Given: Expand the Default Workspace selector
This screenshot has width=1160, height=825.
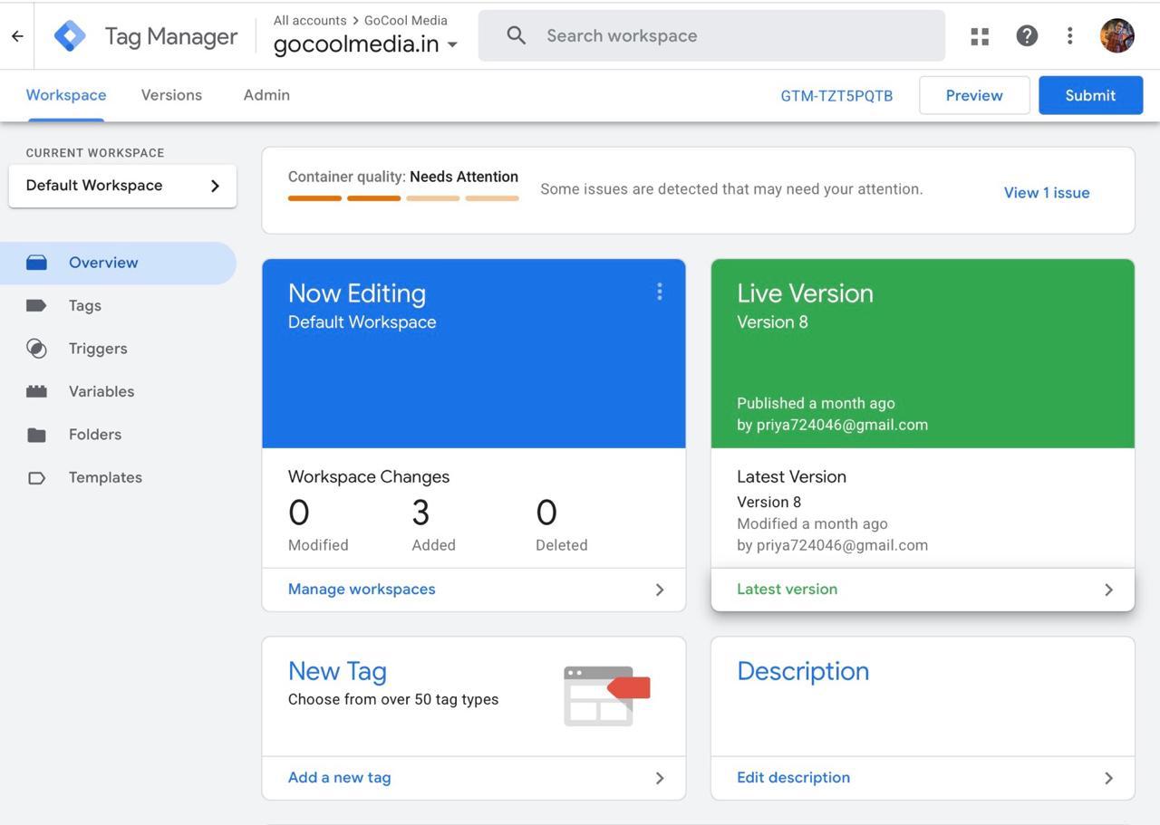Looking at the screenshot, I should click(122, 186).
